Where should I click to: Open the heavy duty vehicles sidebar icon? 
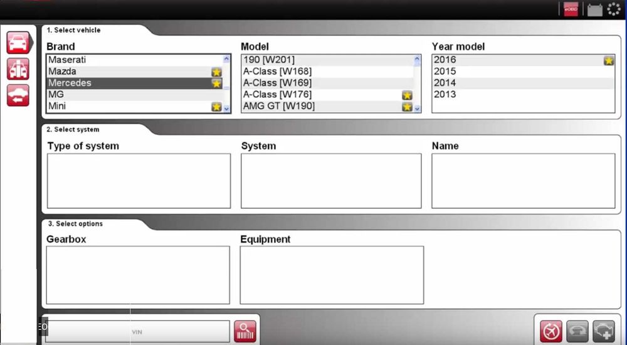[x=18, y=69]
